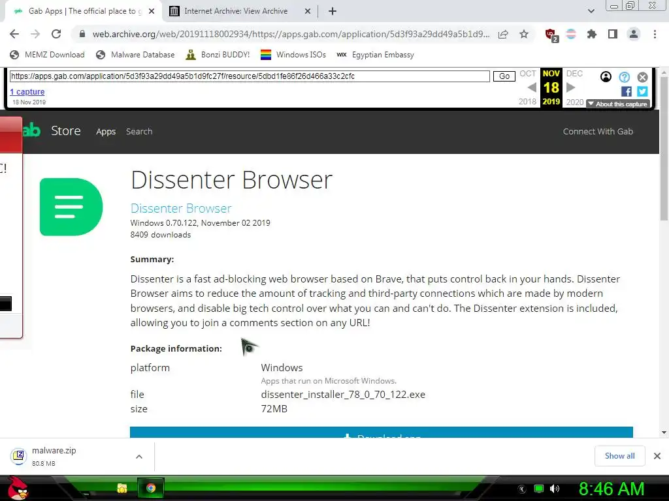Click the Chrome taskbar icon
This screenshot has height=501, width=669.
[x=151, y=488]
